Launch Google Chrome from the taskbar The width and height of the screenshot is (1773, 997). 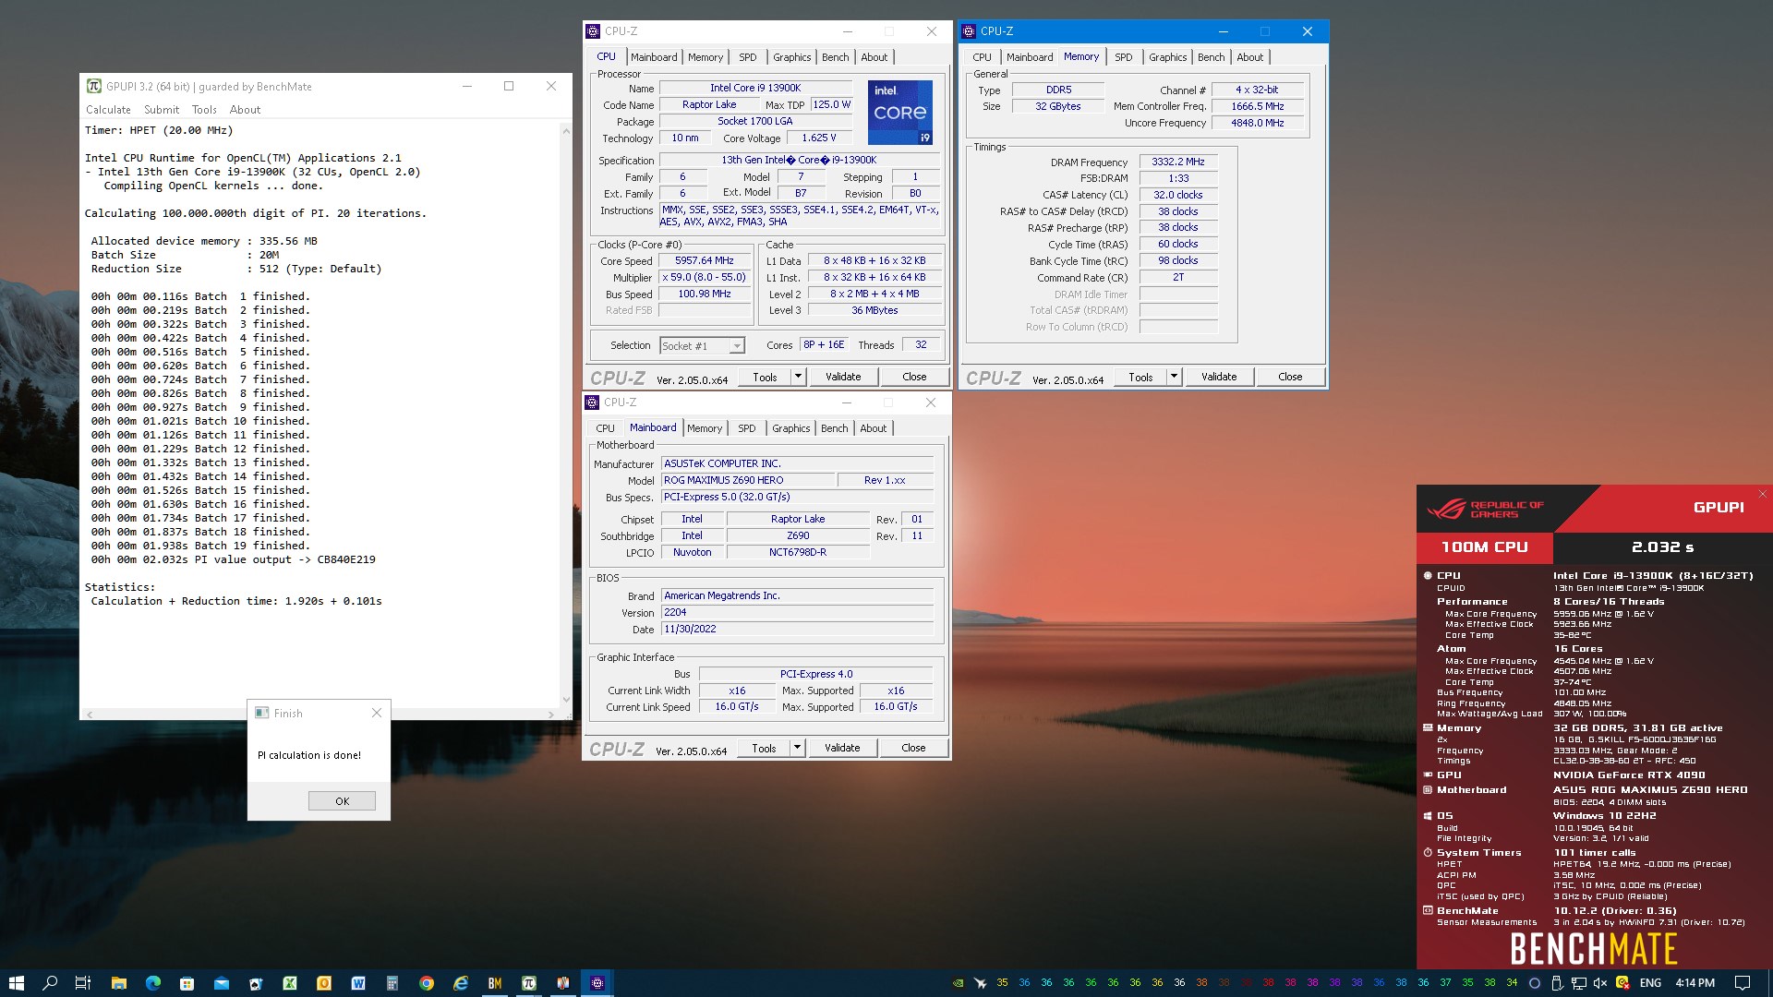pyautogui.click(x=427, y=982)
